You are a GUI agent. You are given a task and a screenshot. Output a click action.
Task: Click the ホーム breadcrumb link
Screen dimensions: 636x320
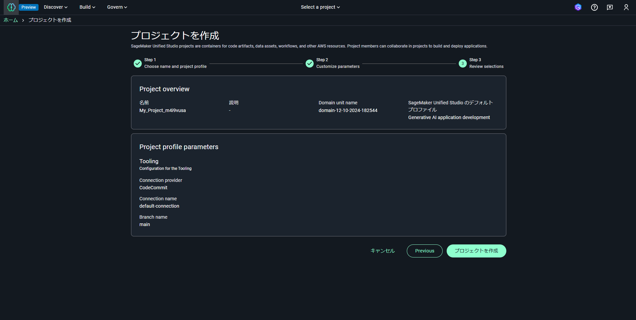[x=11, y=20]
